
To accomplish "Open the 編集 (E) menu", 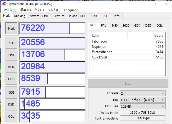I will coord(25,10).
